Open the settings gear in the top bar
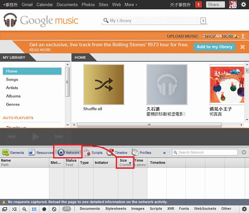Screen dimensions: 249x213 point(244,5)
